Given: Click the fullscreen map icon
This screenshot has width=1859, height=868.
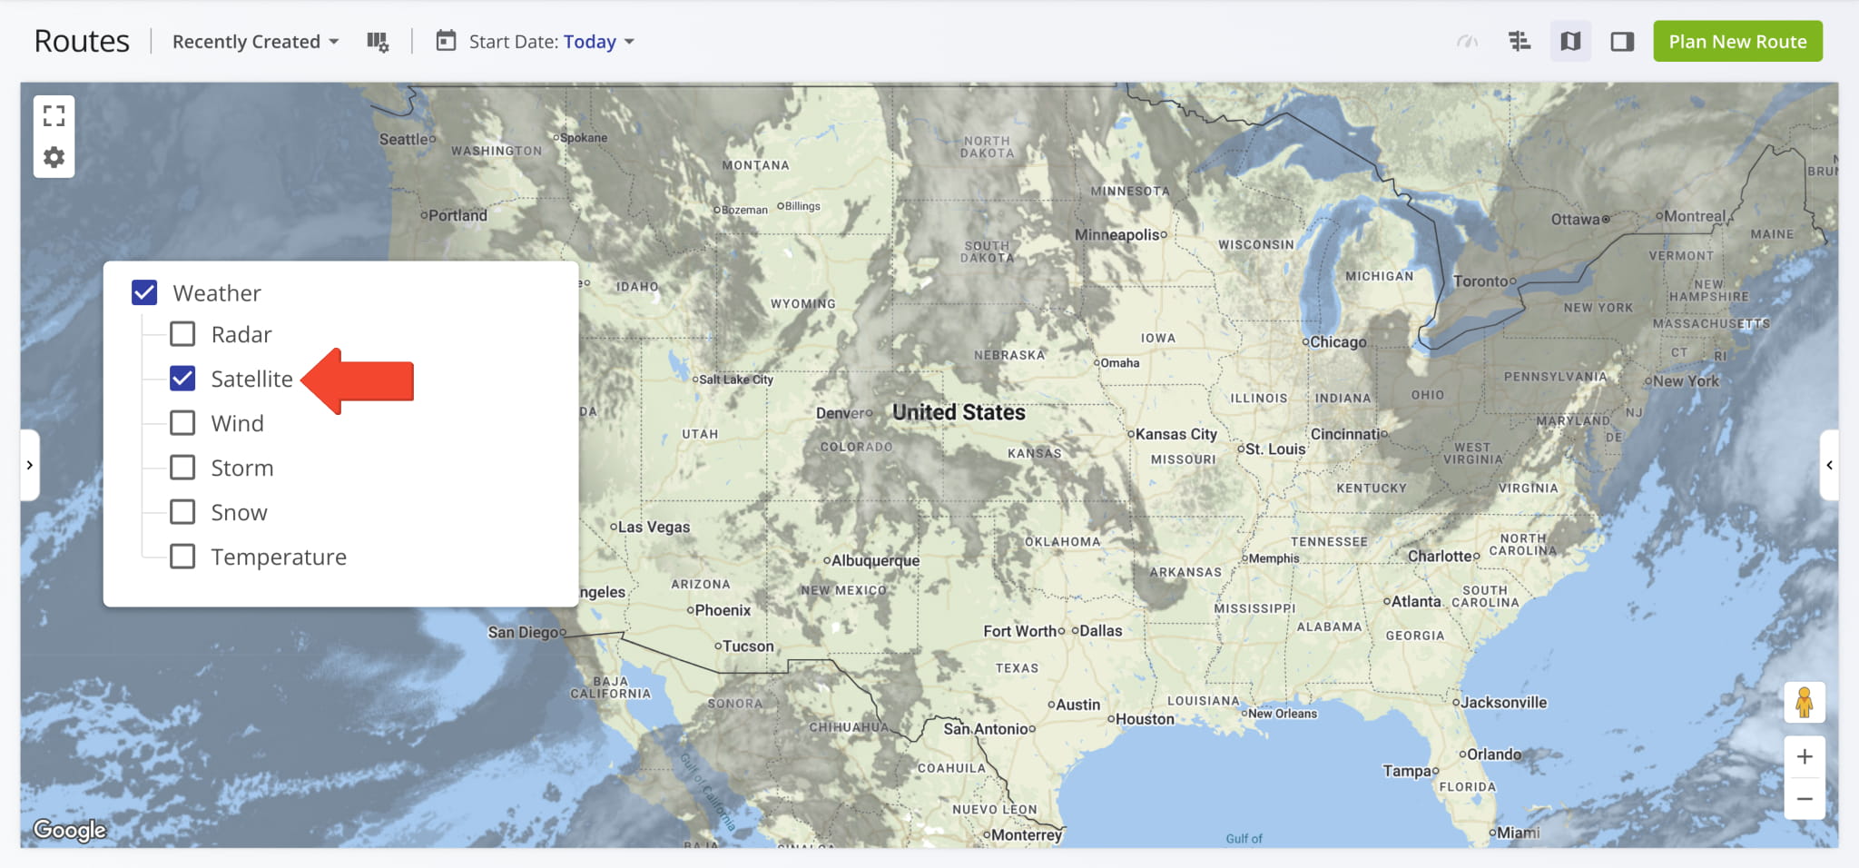Looking at the screenshot, I should pyautogui.click(x=54, y=115).
